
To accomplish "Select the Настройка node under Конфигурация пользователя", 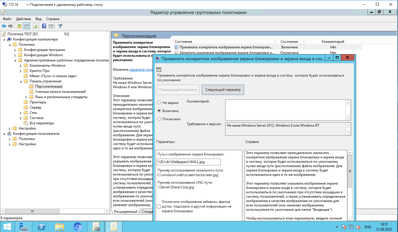I will coord(27,144).
